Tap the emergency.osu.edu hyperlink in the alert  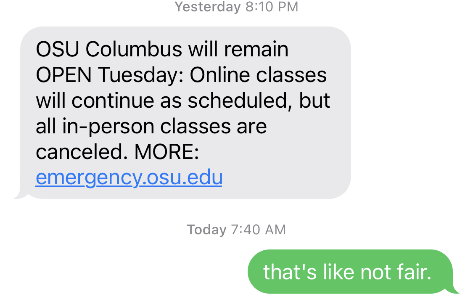pos(129,178)
